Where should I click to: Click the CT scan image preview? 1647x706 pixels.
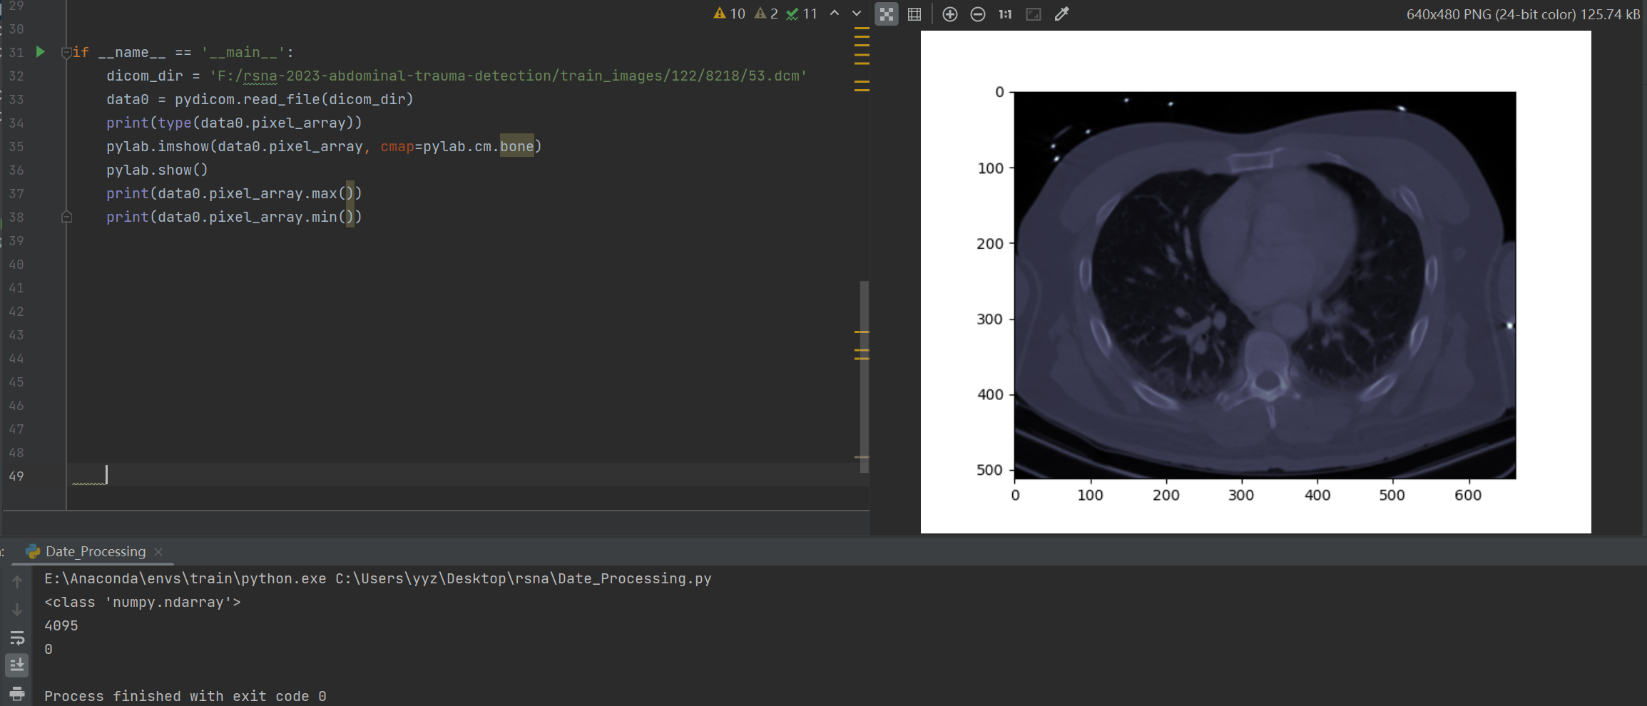pos(1264,285)
